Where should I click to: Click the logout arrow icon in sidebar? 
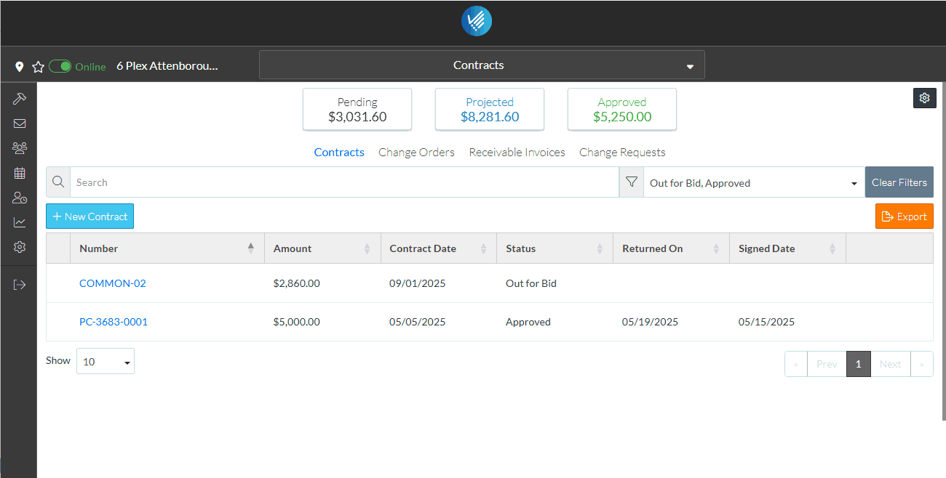click(x=20, y=285)
